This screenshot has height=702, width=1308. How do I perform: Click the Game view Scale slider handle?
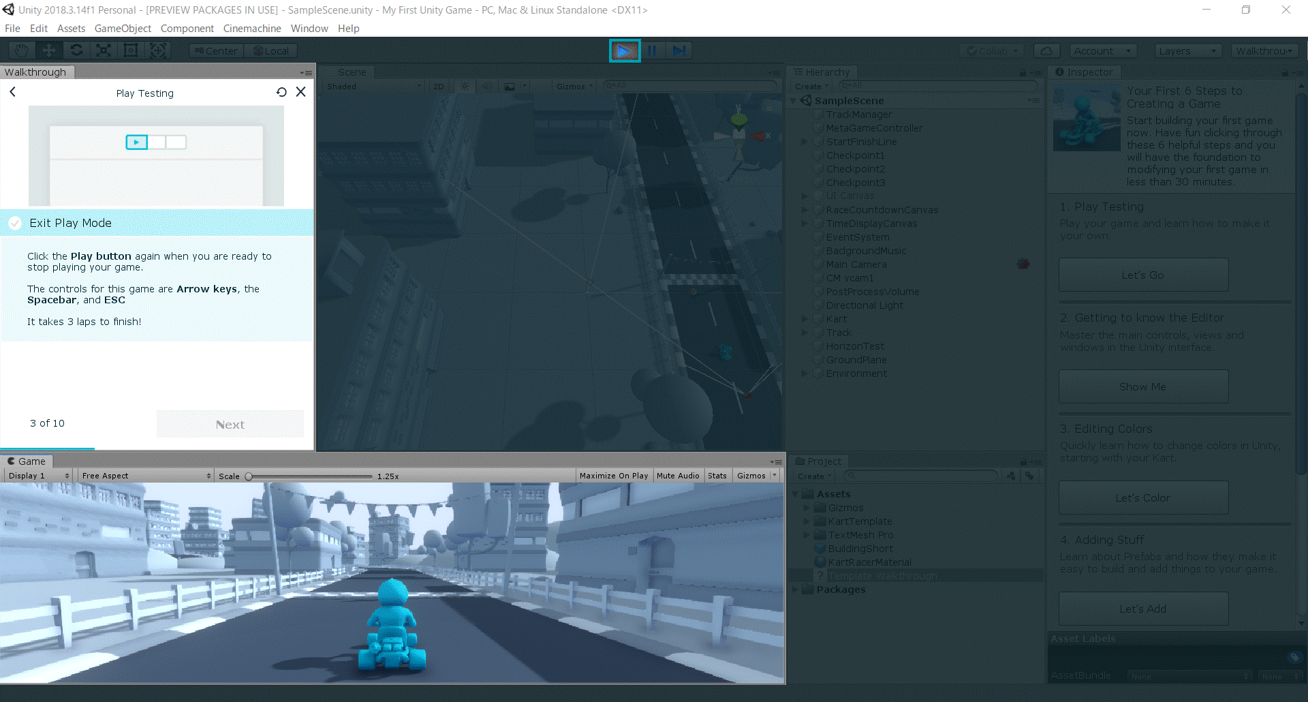tap(249, 476)
